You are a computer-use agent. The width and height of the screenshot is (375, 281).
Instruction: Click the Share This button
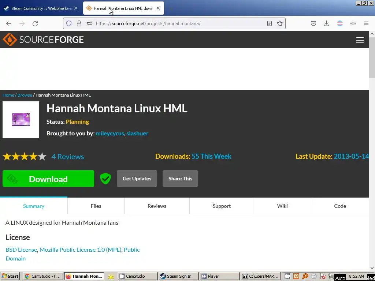(180, 179)
